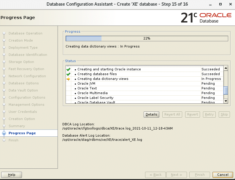
Task: Click the DBCA trace log path text
Action: tap(117, 128)
